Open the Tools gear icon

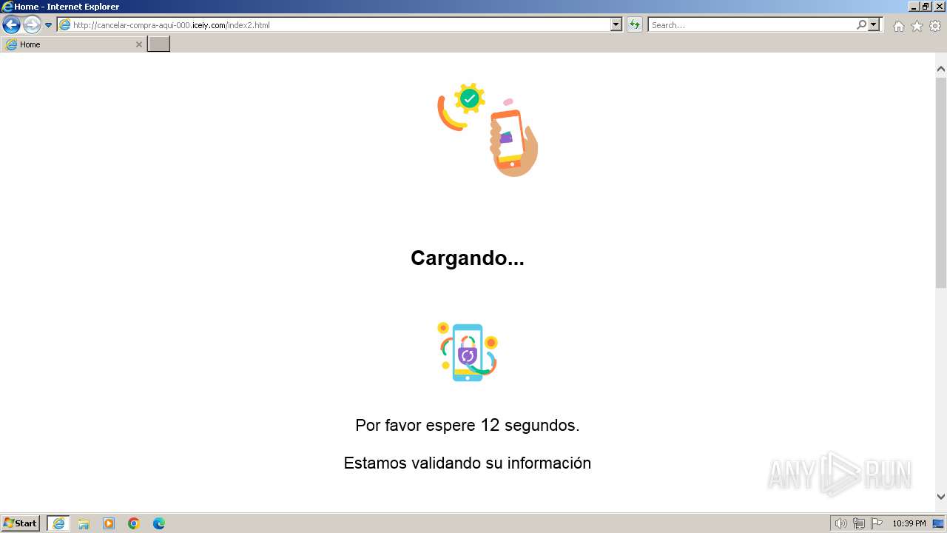pos(935,26)
